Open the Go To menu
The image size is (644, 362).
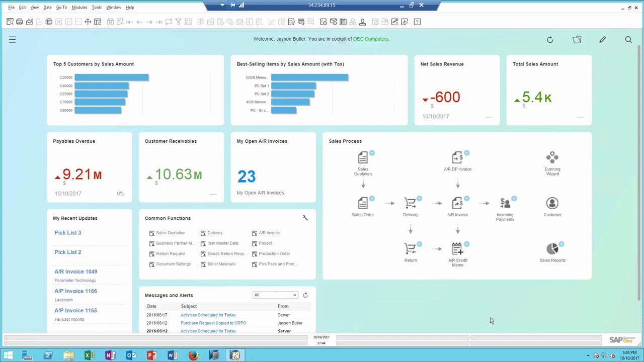point(61,8)
